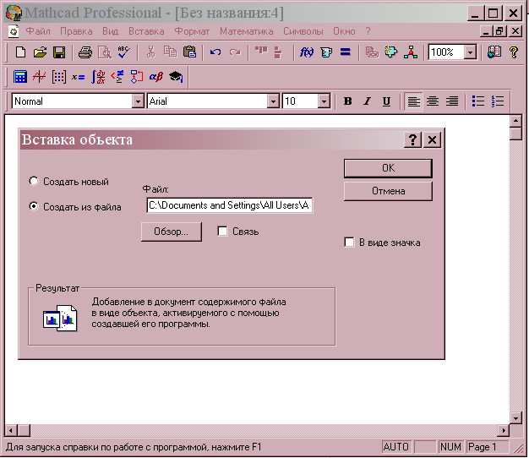Screen dimensions: 529x458
Task: Toggle italic text formatting
Action: (367, 101)
